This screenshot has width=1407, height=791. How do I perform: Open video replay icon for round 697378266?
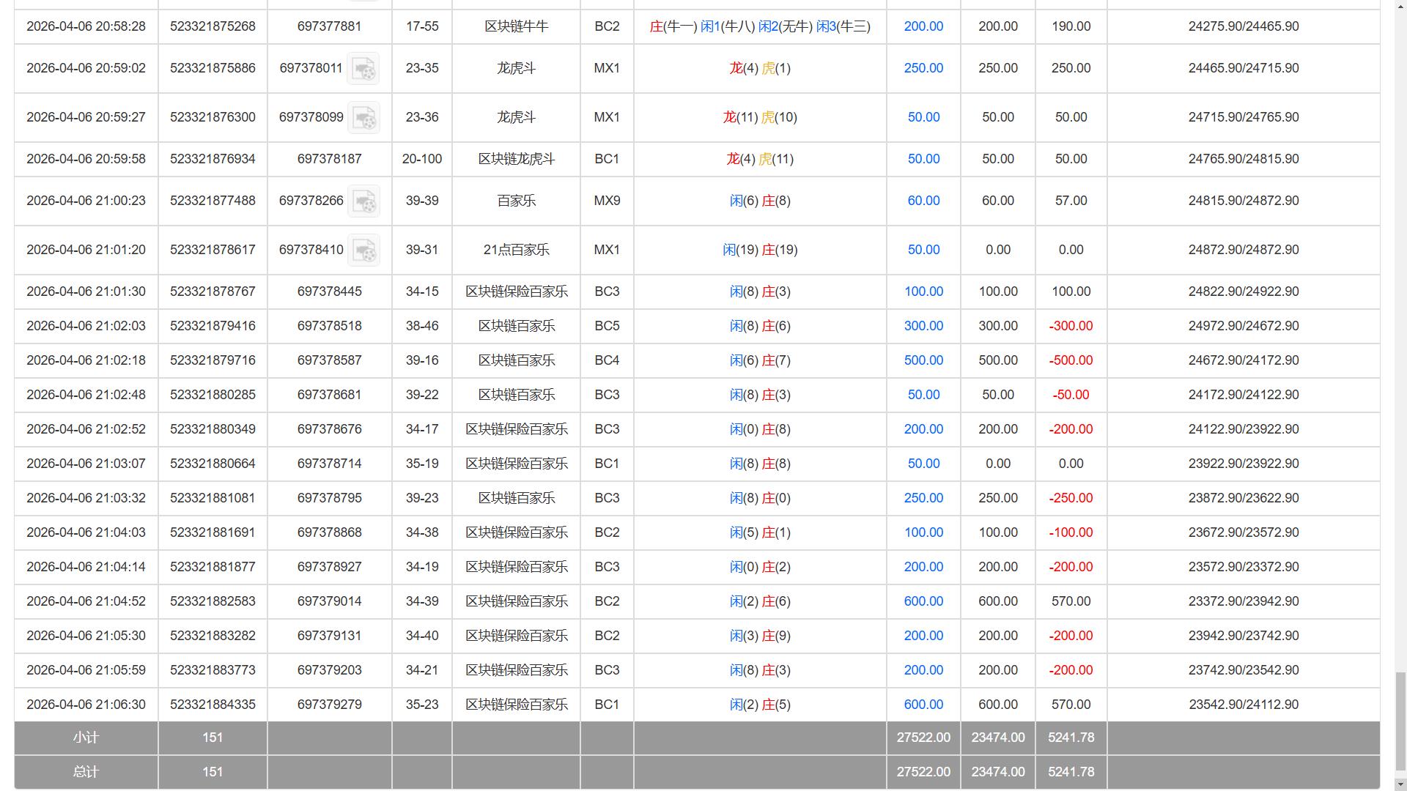click(363, 201)
